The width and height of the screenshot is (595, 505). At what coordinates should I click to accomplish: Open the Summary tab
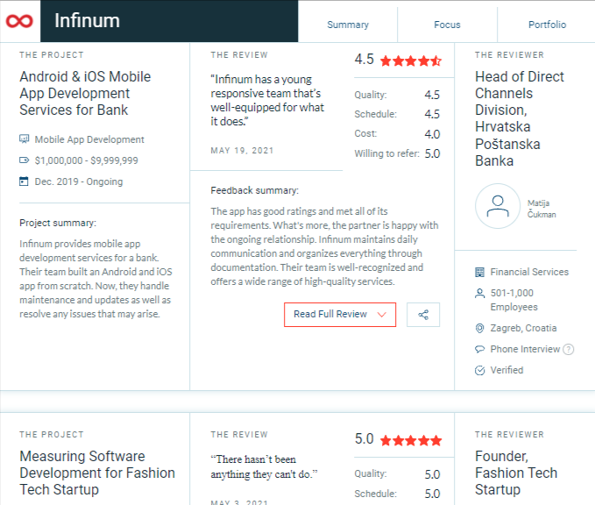coord(348,25)
